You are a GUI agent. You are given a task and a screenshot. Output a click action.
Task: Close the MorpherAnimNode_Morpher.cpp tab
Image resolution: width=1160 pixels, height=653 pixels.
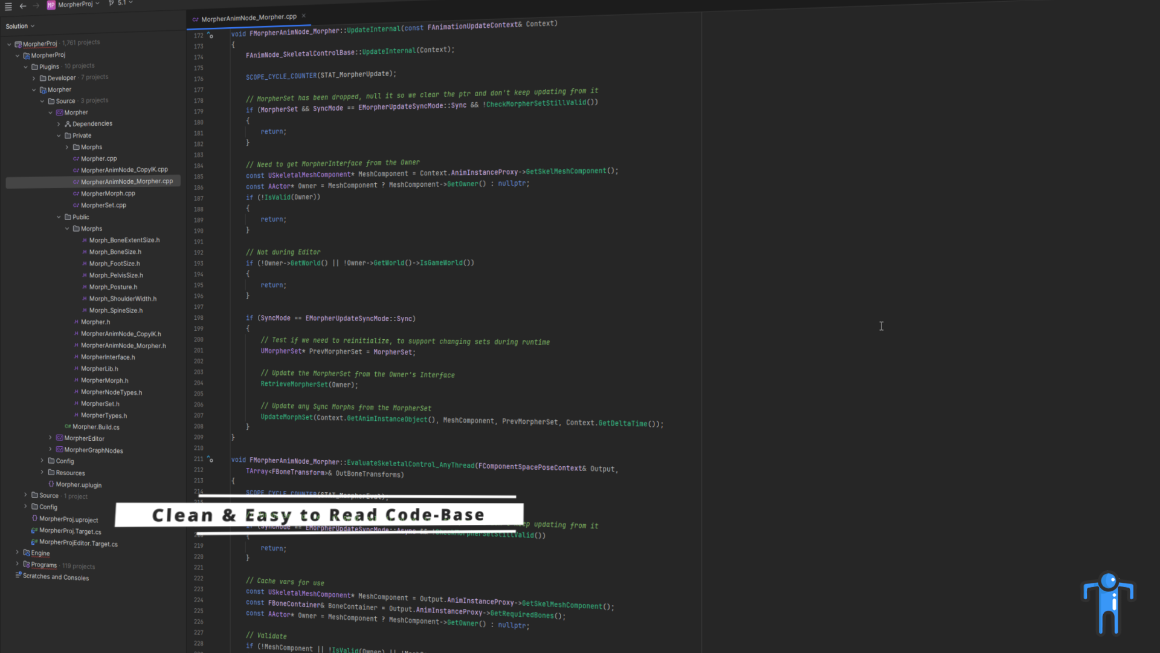(x=304, y=16)
